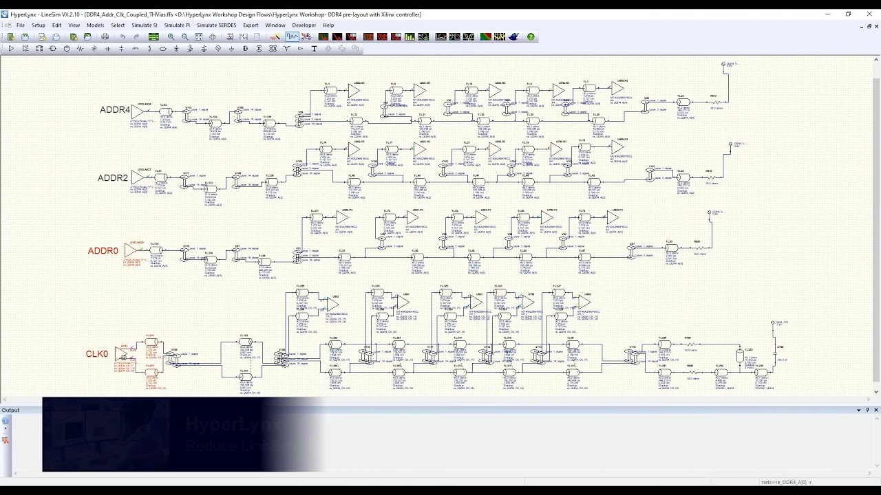
Task: Open the Export menu
Action: click(251, 25)
